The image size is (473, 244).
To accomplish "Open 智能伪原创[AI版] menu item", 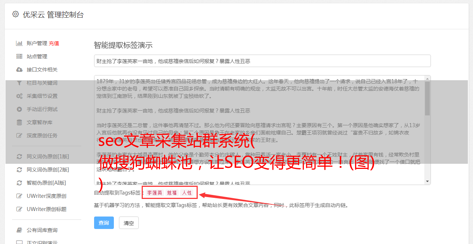I will coord(46,183).
